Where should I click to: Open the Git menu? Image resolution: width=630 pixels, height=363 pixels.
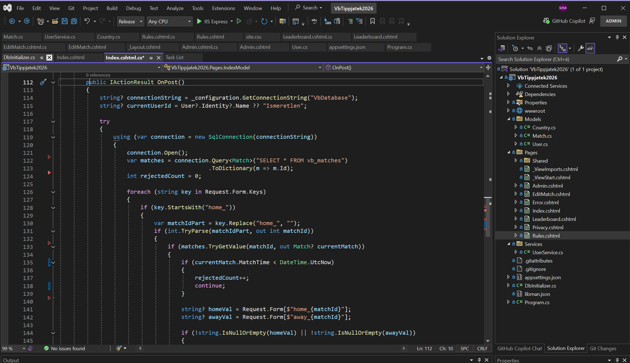click(x=71, y=8)
